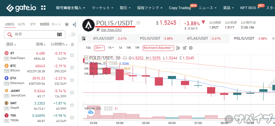Click the GMT coin icon
The width and height of the screenshot is (275, 126).
coord(7,103)
